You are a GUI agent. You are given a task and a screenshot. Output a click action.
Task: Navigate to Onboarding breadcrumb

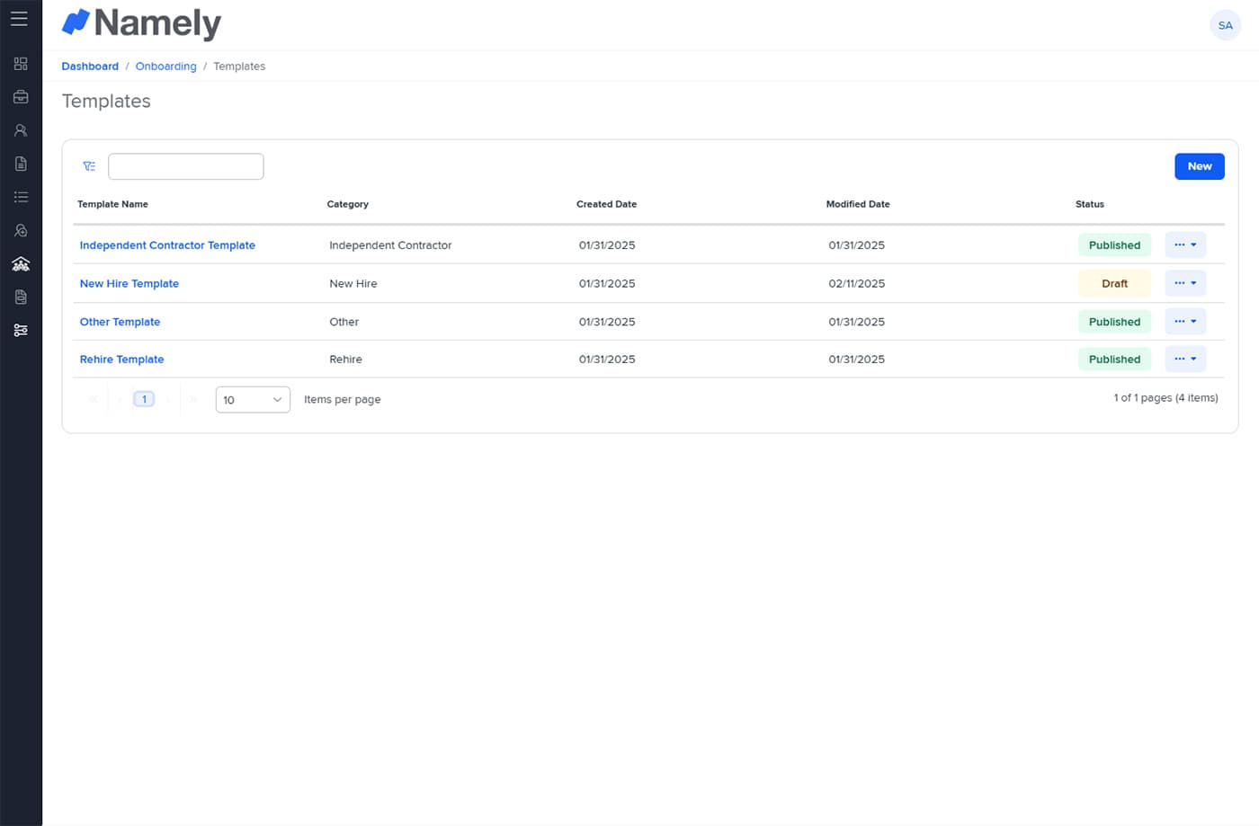point(165,67)
